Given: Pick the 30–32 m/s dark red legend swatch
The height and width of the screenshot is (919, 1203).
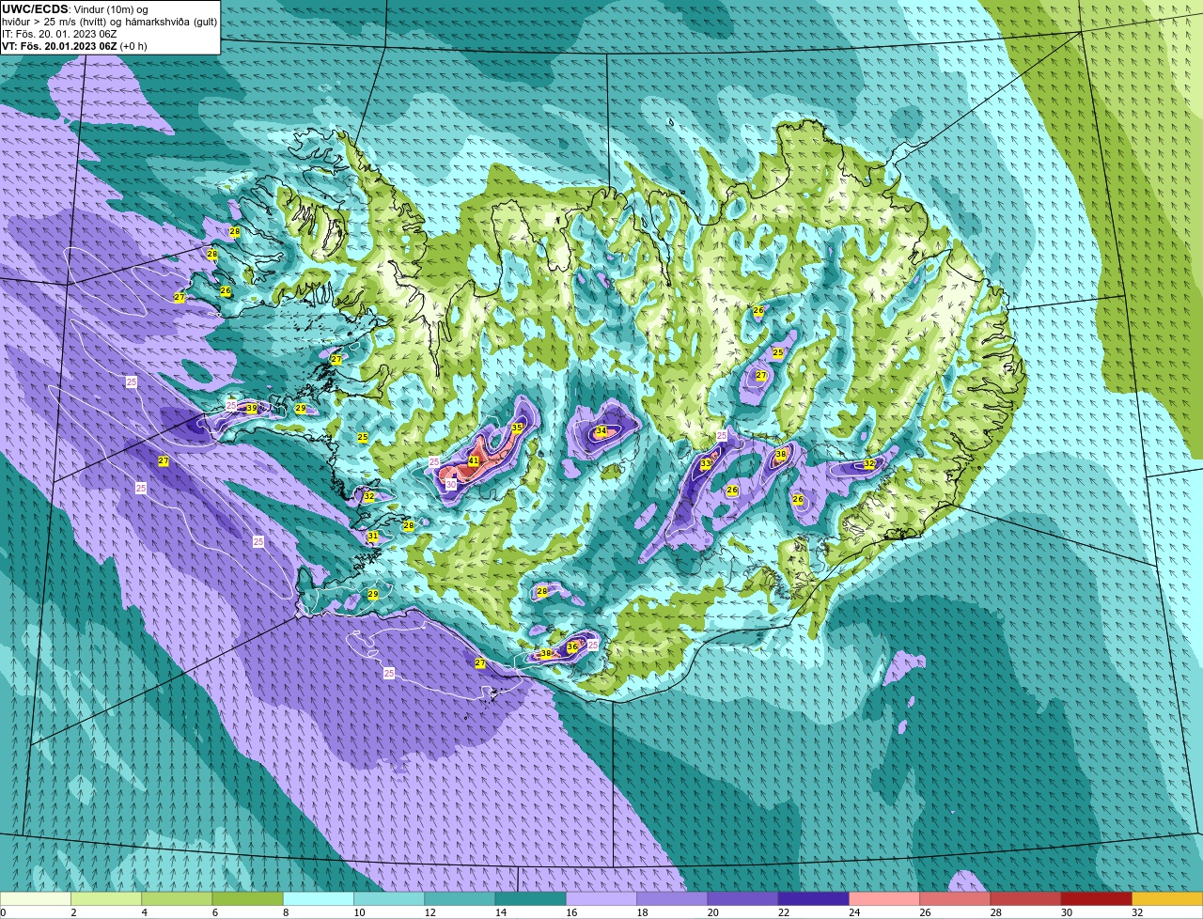Looking at the screenshot, I should pos(1097,898).
